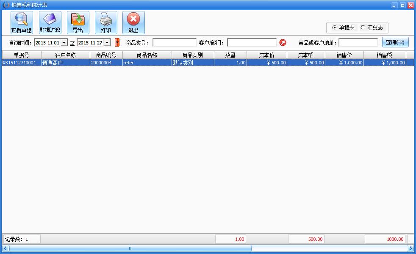This screenshot has width=416, height=254.
Task: Sort by the 单据号 column header
Action: (22, 55)
